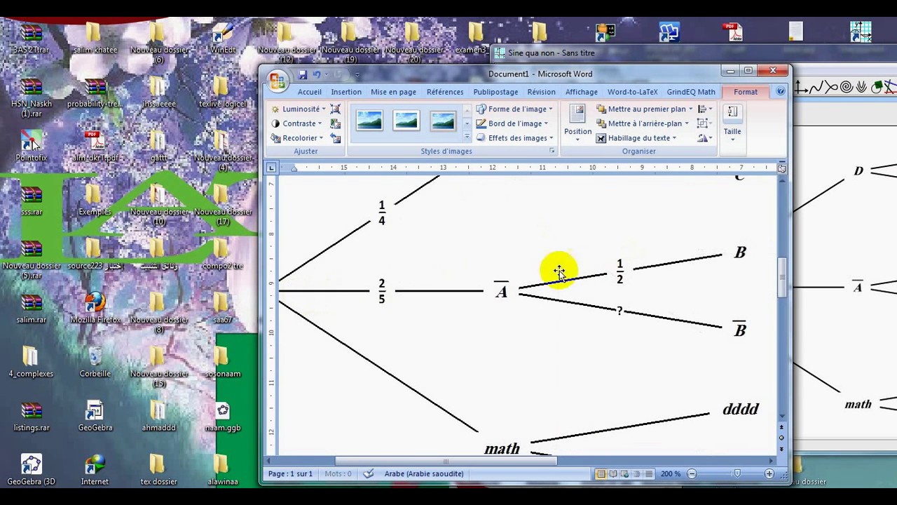
Task: Open Styles d'images dialog launcher
Action: pyautogui.click(x=552, y=151)
